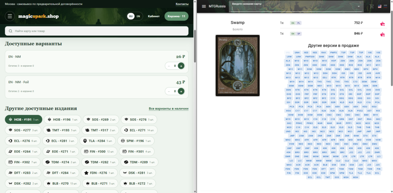Select the EOE · #264 edition chip
The image size is (393, 193).
tap(23, 151)
